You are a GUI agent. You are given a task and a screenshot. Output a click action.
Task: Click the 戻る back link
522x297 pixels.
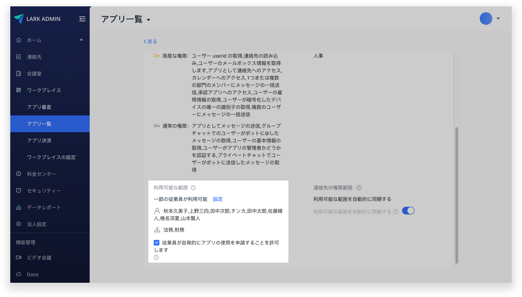(x=150, y=41)
